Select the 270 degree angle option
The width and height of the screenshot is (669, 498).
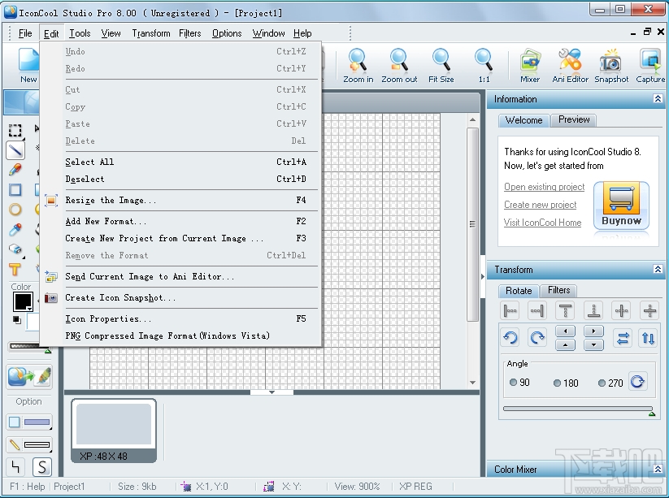coord(602,383)
